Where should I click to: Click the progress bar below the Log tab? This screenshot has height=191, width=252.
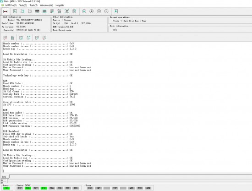tap(130, 181)
